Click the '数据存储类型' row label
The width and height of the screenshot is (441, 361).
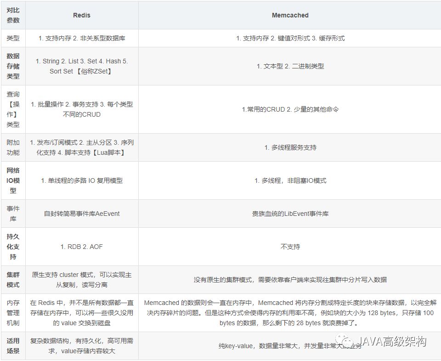13,66
